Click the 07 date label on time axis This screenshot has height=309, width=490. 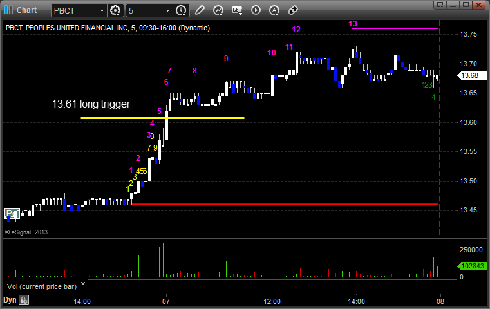point(166,301)
